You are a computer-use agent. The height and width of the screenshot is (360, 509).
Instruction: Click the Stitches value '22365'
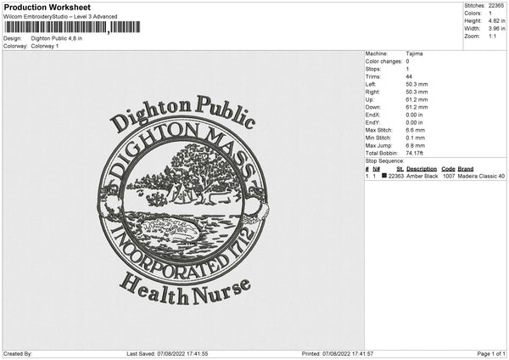[496, 6]
